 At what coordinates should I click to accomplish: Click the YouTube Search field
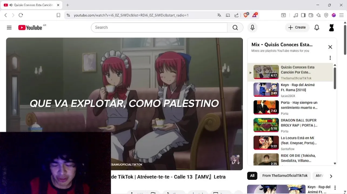[159, 27]
